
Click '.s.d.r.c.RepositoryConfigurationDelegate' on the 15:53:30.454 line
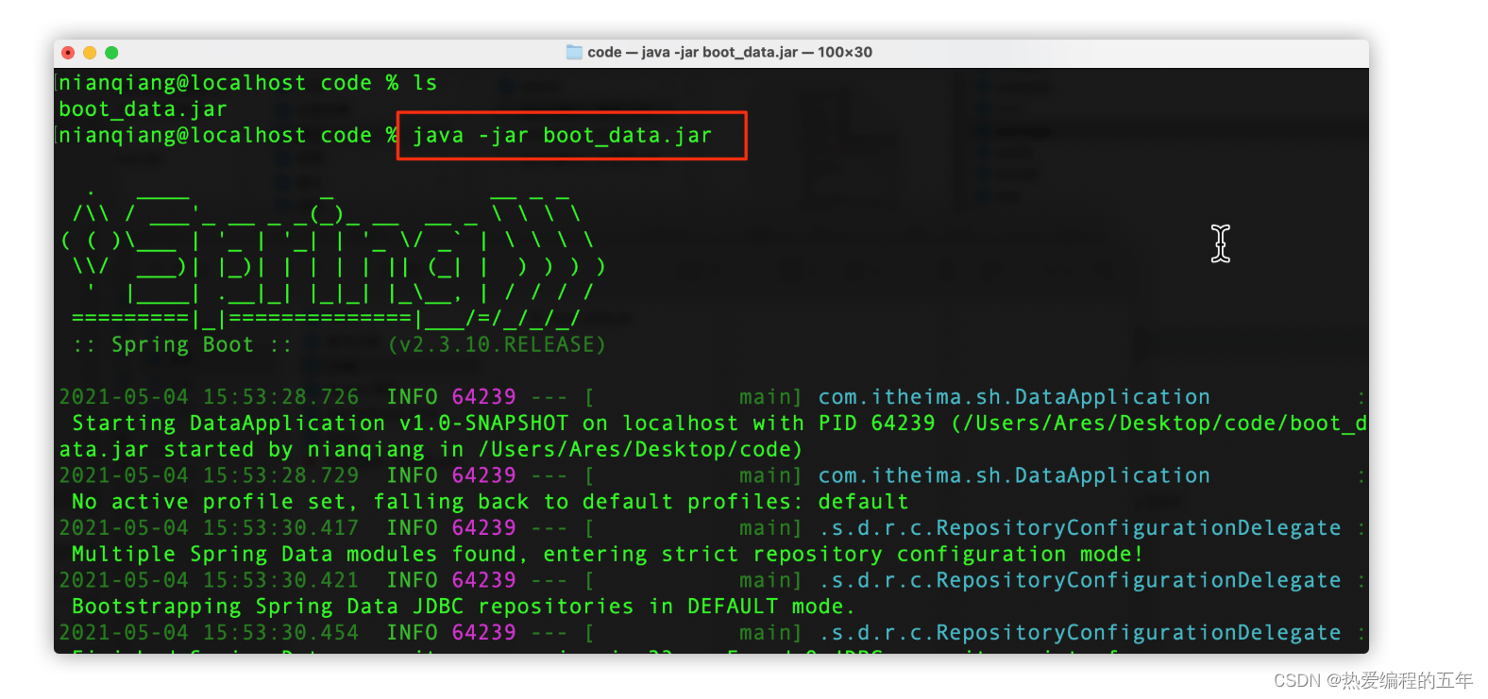pos(1079,633)
